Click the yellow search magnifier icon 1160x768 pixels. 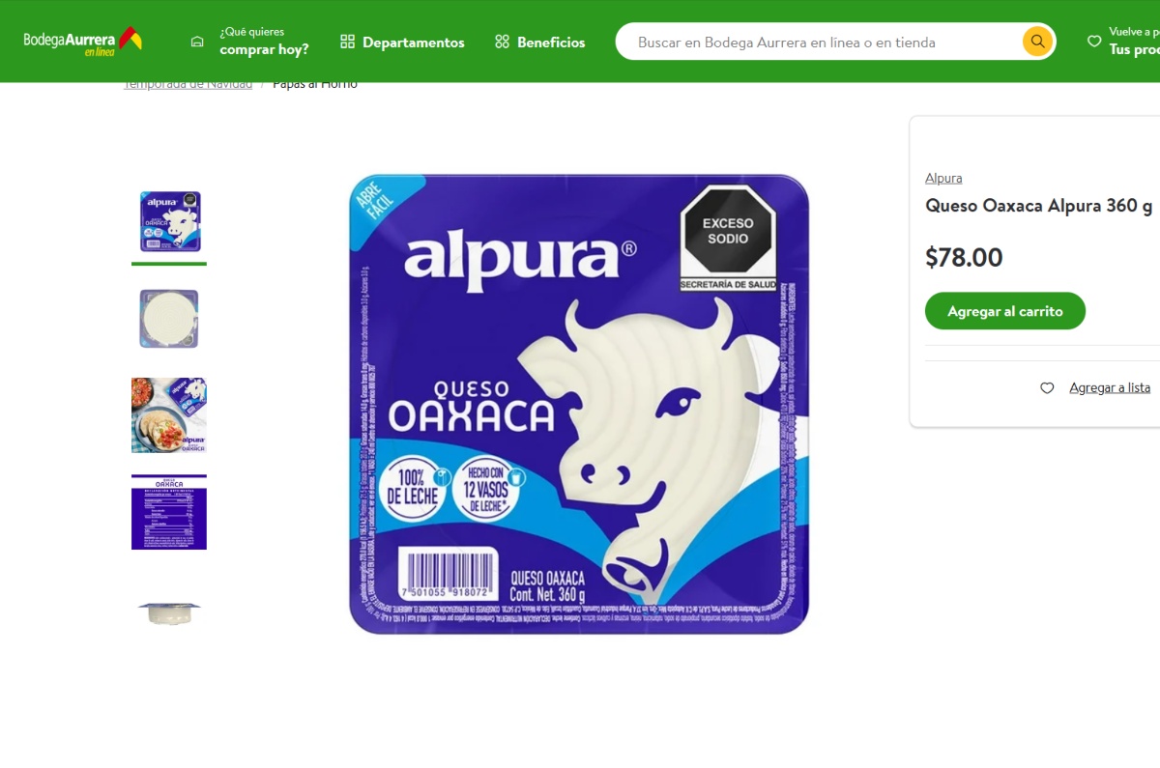(x=1037, y=42)
